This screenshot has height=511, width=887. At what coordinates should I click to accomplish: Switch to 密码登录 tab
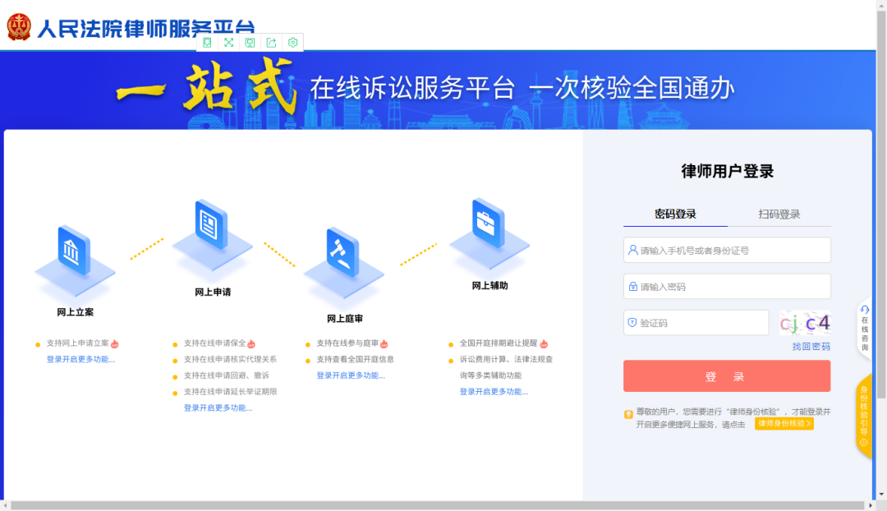coord(675,214)
